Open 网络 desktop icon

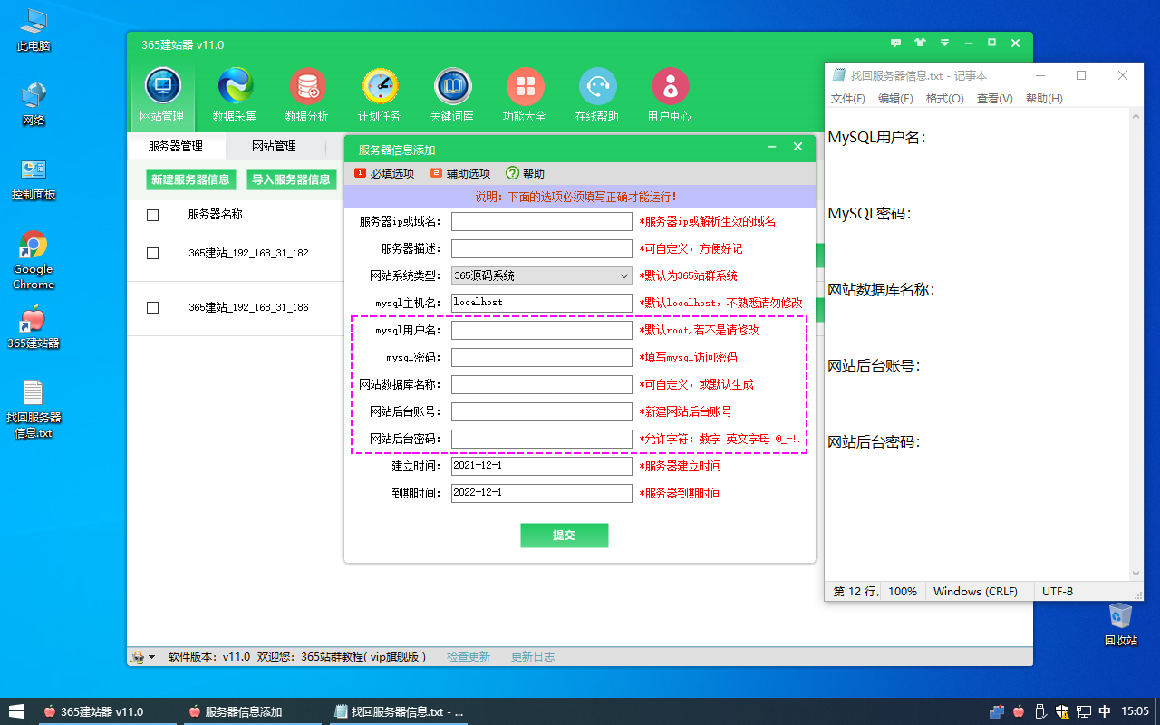tap(34, 104)
